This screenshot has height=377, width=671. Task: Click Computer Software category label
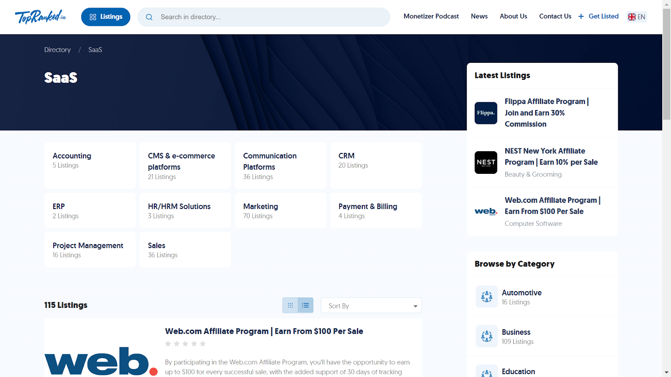pyautogui.click(x=533, y=224)
